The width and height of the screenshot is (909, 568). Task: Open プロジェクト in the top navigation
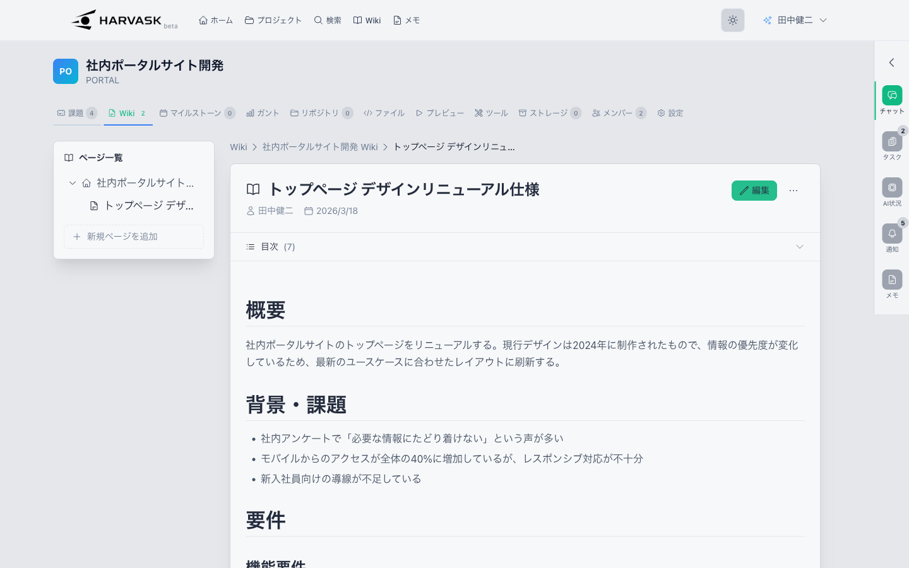click(x=273, y=20)
